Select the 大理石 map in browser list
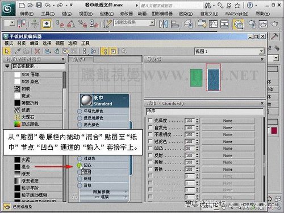This screenshot has width=284, height=213. point(38,117)
